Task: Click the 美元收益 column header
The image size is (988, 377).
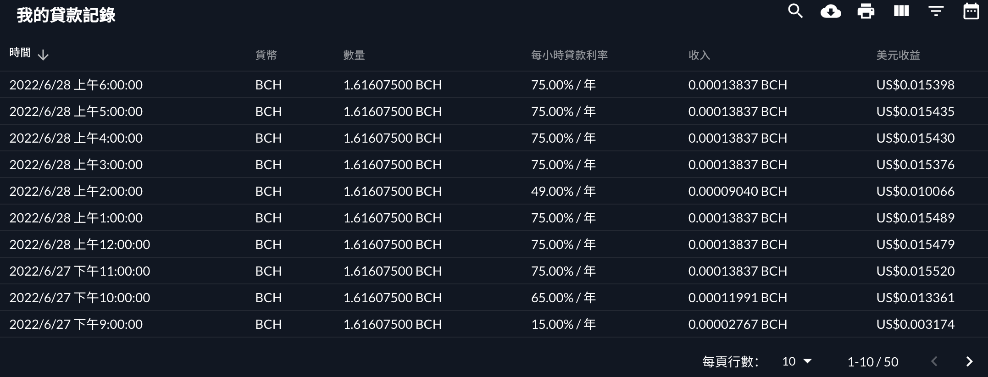Action: click(898, 55)
